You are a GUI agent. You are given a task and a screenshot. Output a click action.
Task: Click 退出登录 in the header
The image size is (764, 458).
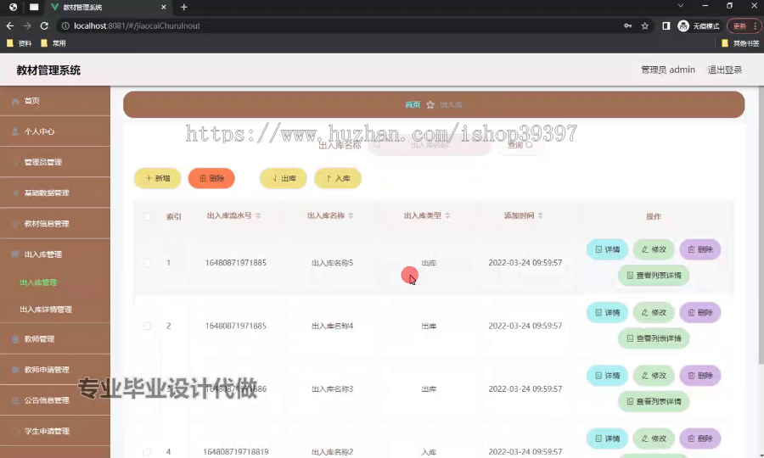(725, 70)
